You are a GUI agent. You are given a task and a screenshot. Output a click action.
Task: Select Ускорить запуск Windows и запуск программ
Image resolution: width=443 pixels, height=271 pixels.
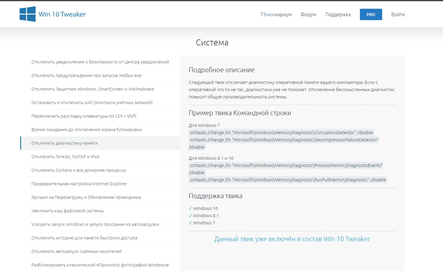(100, 224)
